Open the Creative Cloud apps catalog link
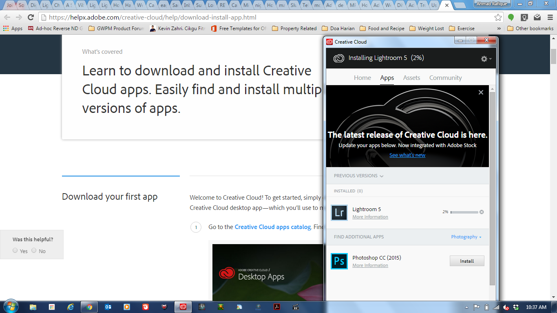This screenshot has width=557, height=313. click(273, 227)
